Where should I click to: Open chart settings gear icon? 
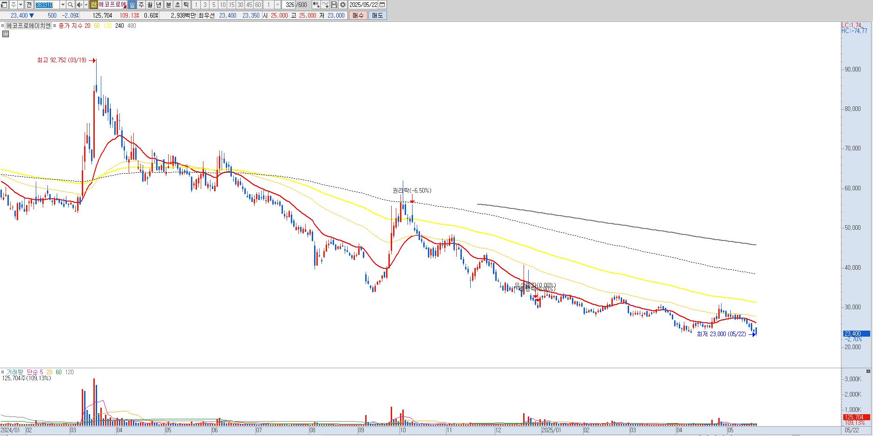[343, 5]
